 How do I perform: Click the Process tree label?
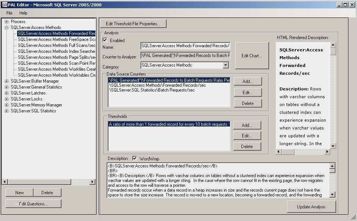coord(18,22)
